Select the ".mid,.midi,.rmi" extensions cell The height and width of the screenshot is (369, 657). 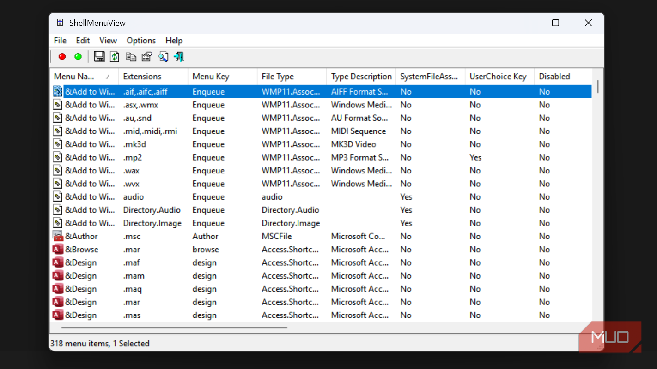coord(150,131)
